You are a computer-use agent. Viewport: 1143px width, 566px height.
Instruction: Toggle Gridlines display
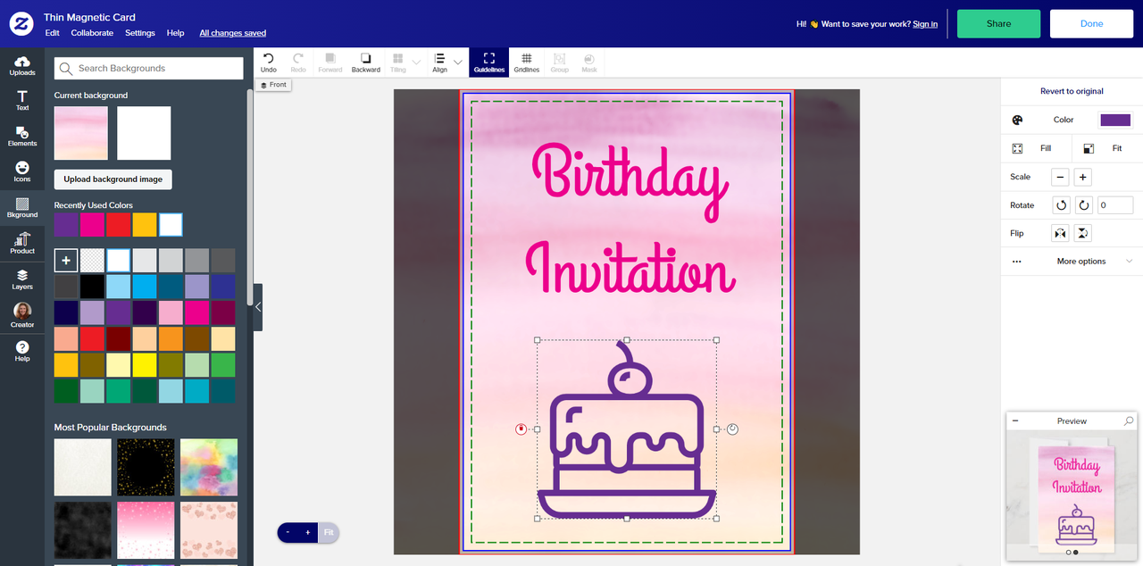coord(527,62)
